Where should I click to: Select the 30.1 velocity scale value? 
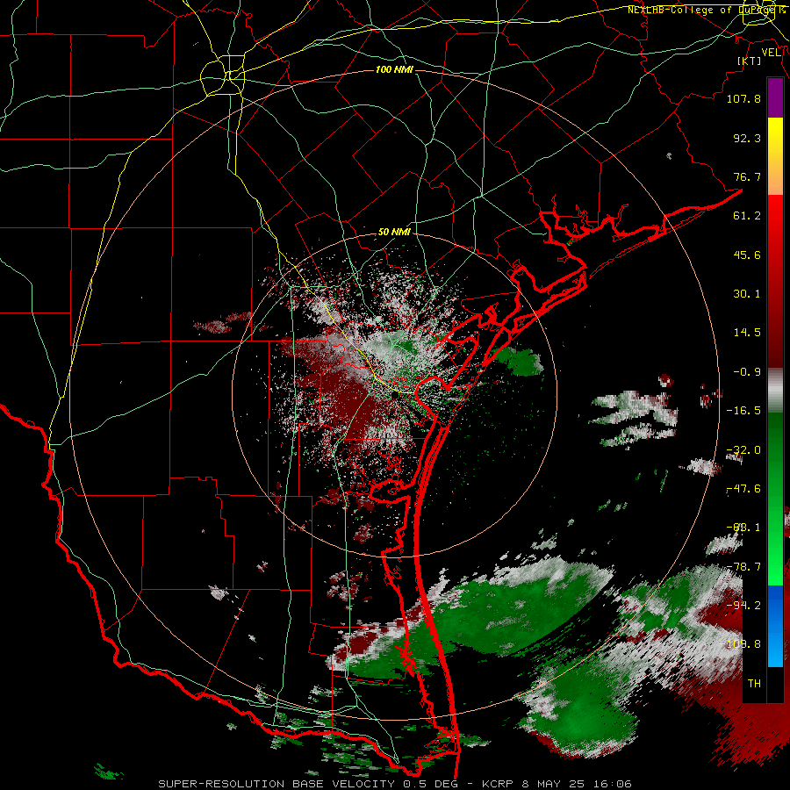(747, 294)
